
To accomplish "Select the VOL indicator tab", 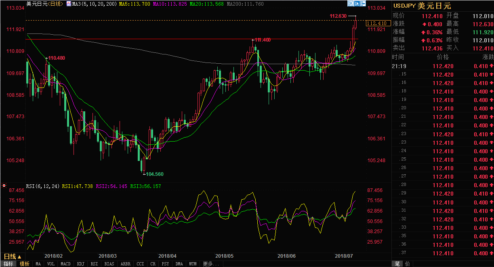I will pyautogui.click(x=50, y=264).
